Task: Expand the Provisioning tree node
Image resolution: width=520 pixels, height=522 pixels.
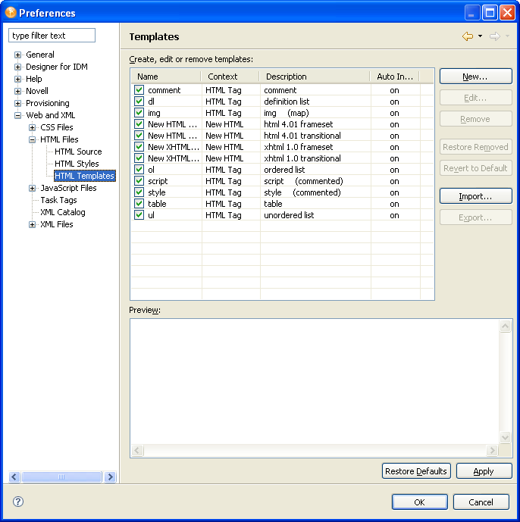Action: tap(17, 103)
